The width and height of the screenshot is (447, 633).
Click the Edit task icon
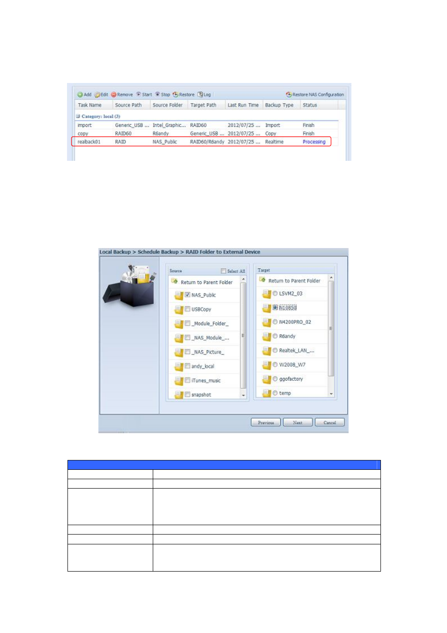point(97,95)
